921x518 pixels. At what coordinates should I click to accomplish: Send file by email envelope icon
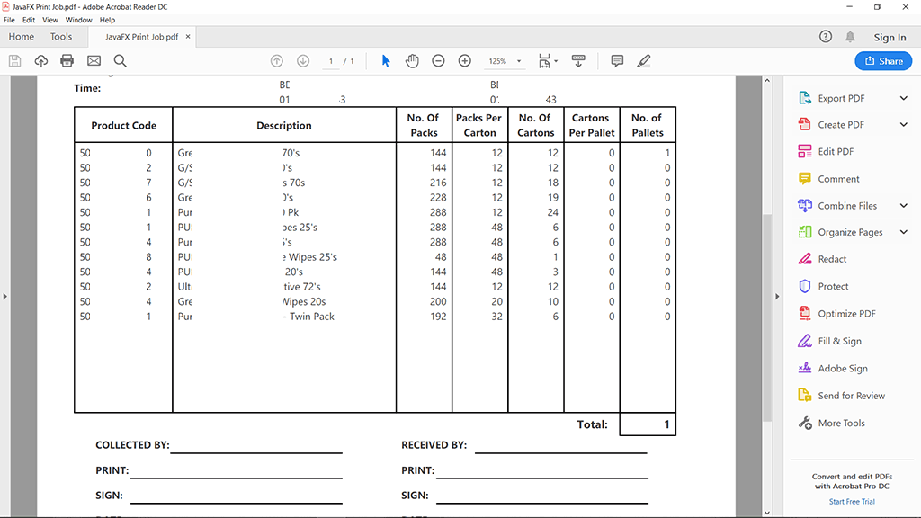point(94,60)
